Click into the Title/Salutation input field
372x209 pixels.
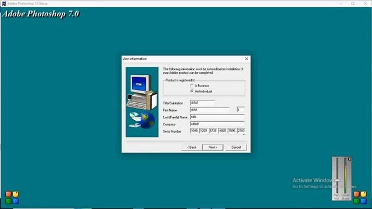pos(202,103)
